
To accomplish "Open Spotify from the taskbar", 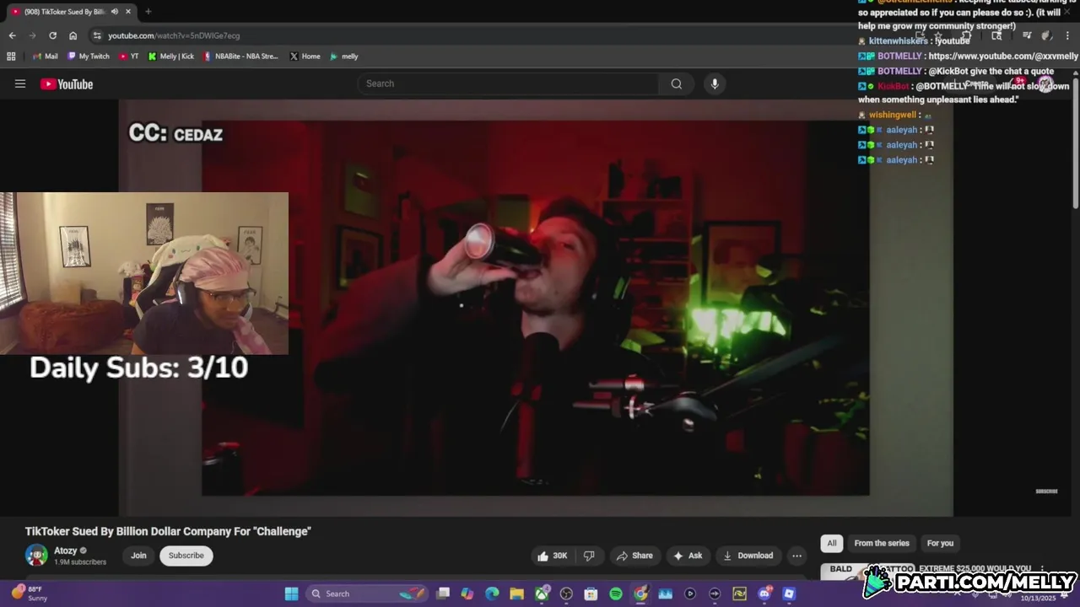I will click(x=616, y=594).
